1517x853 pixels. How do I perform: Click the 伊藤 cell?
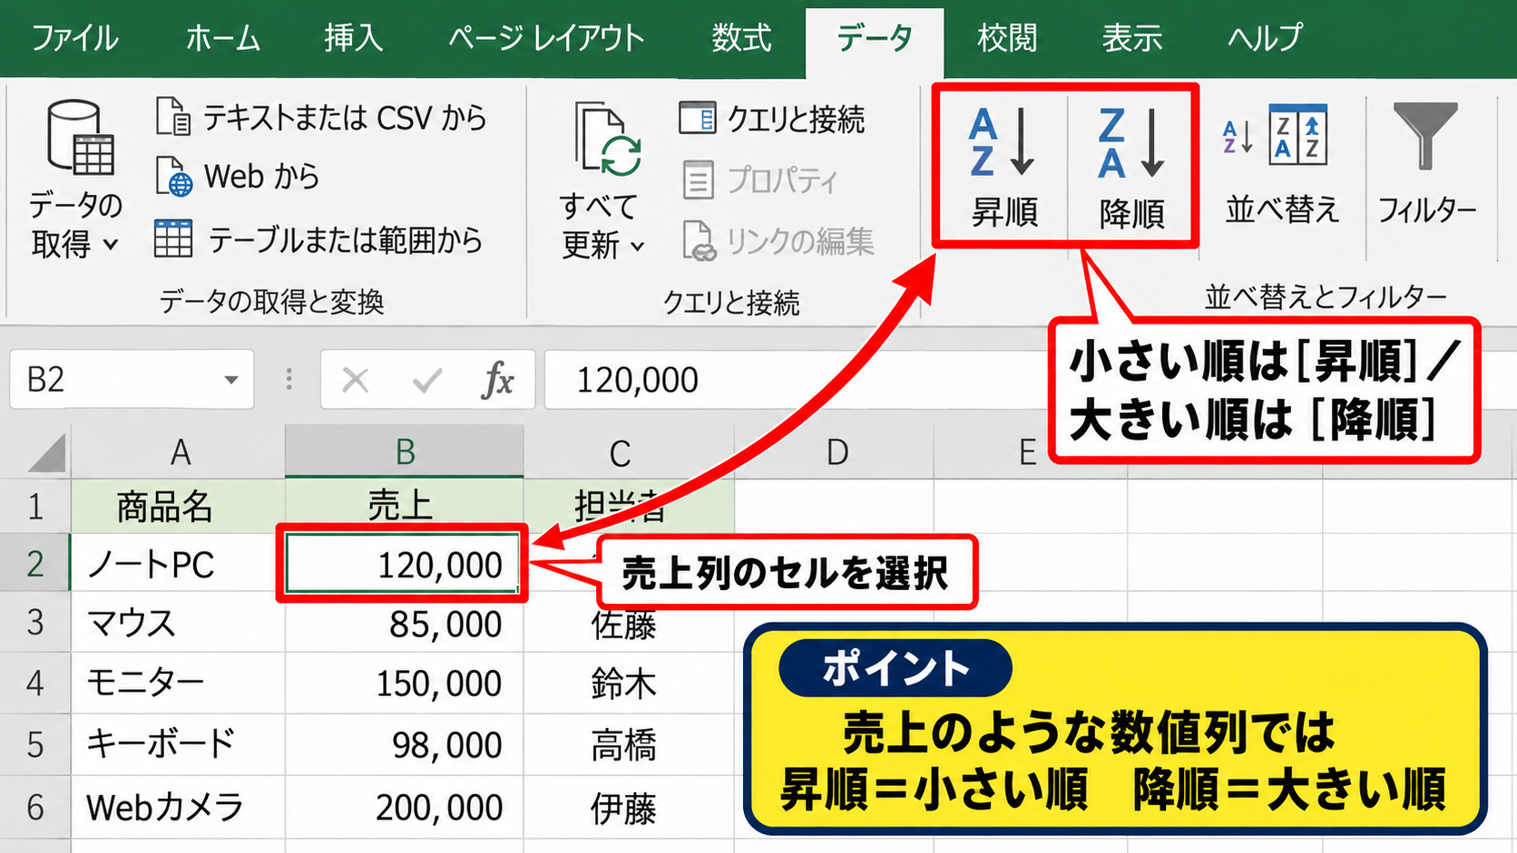(629, 807)
